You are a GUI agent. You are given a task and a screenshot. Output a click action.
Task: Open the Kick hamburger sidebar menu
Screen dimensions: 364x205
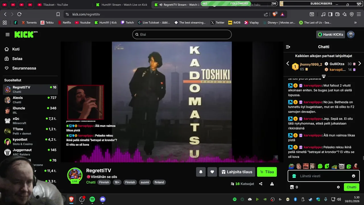7,34
